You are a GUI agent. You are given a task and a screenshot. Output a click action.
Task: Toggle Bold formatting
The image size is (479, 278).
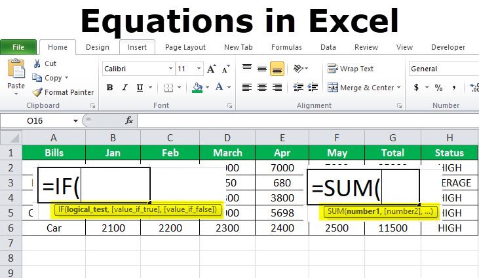pos(109,88)
